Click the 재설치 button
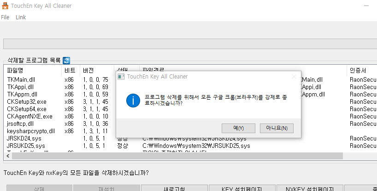 coord(106,188)
